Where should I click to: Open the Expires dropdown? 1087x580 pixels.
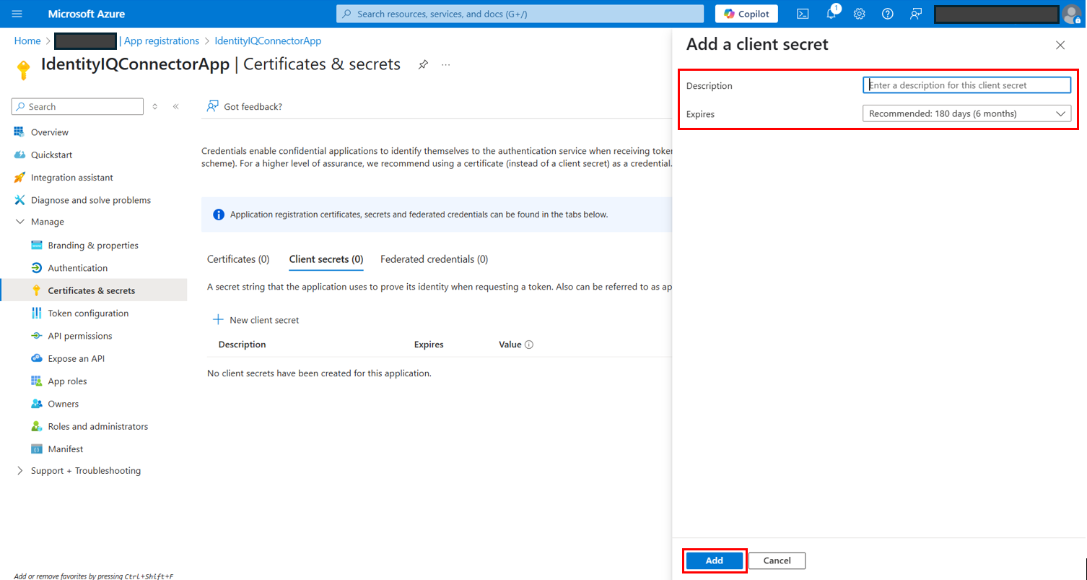tap(966, 113)
